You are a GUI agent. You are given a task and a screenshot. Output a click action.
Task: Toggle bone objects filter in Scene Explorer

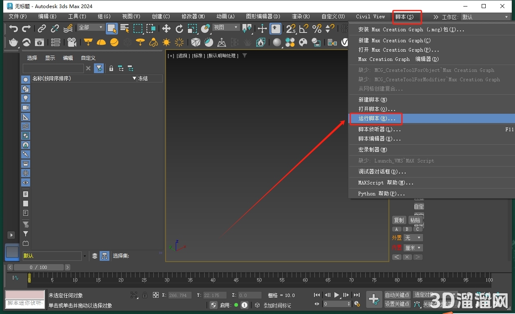click(x=26, y=154)
